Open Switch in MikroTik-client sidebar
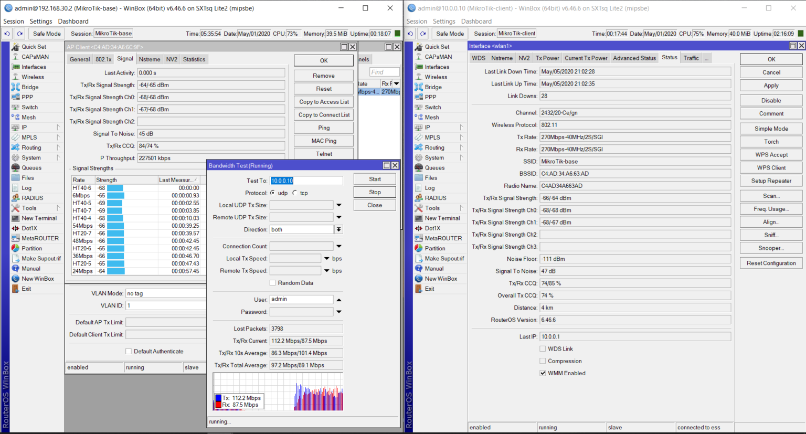 433,107
